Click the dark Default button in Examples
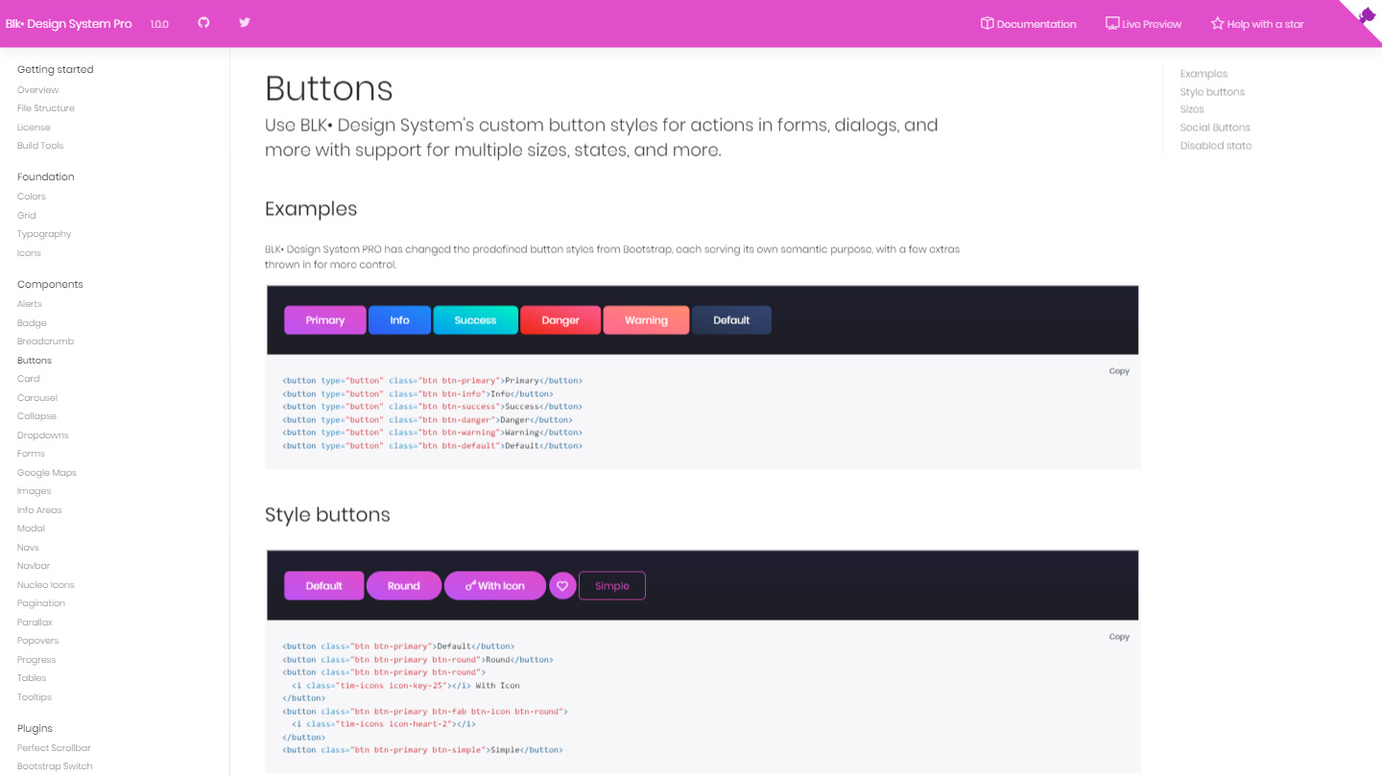This screenshot has height=777, width=1382. click(x=731, y=320)
